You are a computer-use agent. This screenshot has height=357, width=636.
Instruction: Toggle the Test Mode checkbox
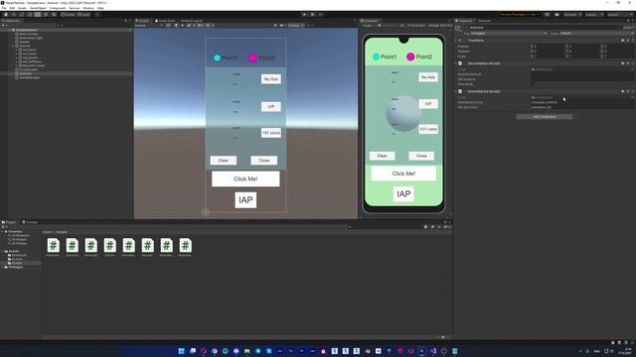pos(533,84)
